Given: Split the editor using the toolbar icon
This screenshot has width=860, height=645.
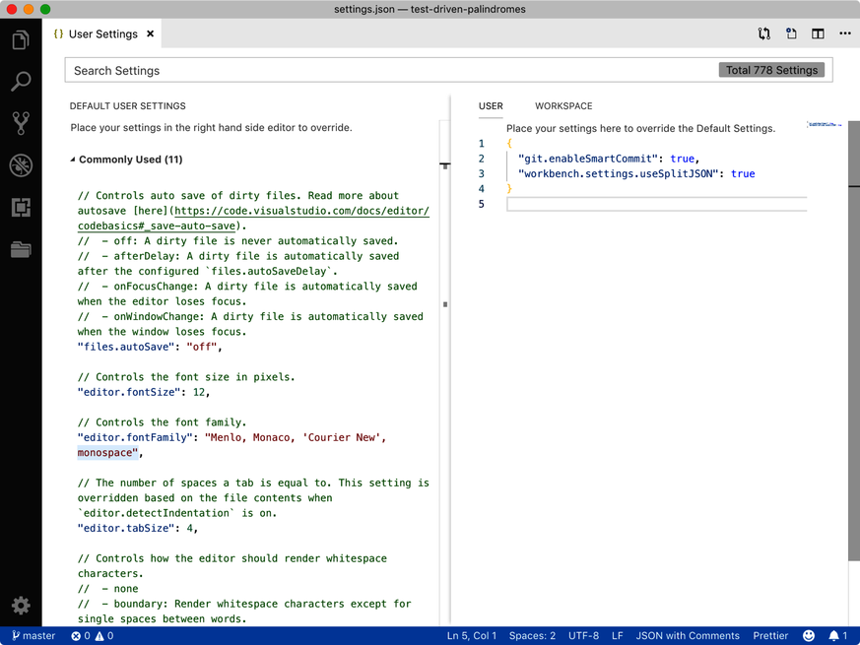Looking at the screenshot, I should (x=818, y=32).
